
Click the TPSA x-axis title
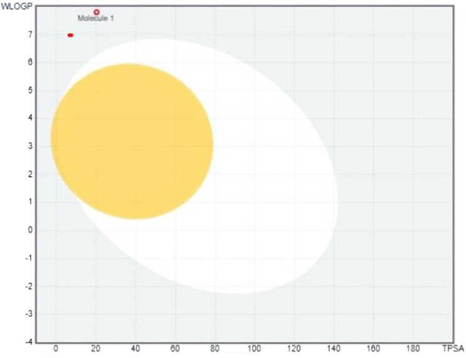[x=452, y=348]
